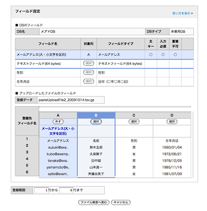207x211 pixels.
Task: Click the end row input before 行まで
Action: pos(66,190)
